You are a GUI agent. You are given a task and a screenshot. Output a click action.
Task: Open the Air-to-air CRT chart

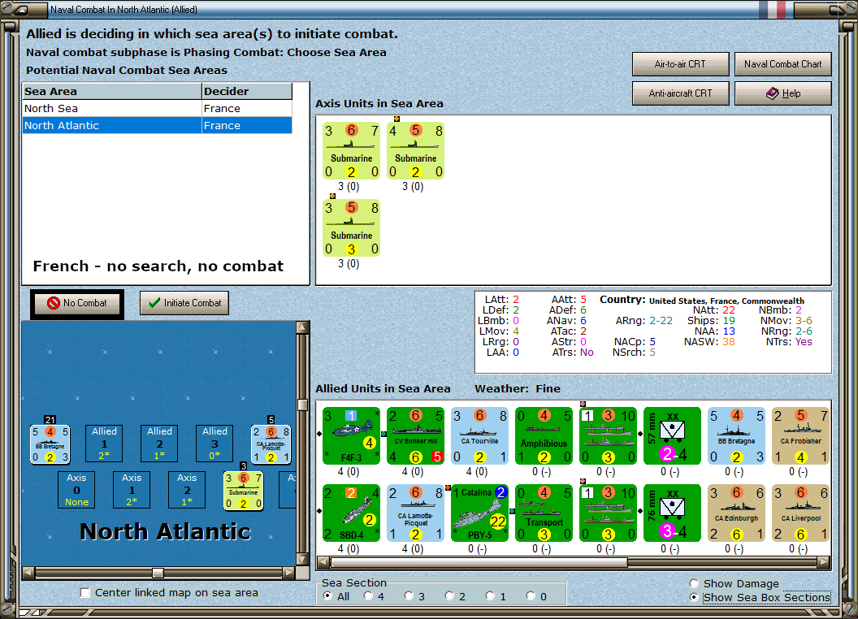tap(680, 64)
